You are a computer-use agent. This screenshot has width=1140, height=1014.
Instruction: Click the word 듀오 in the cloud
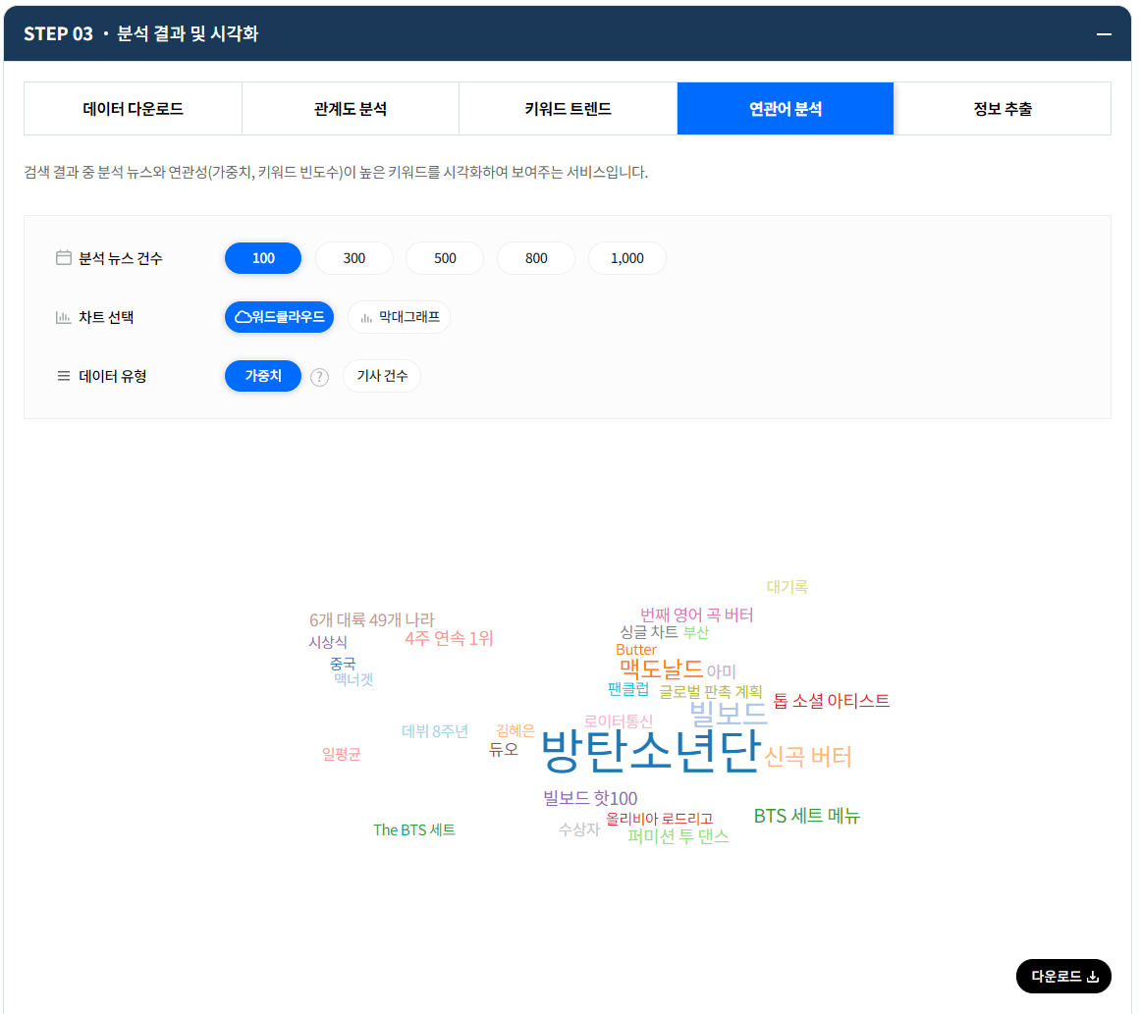point(503,749)
